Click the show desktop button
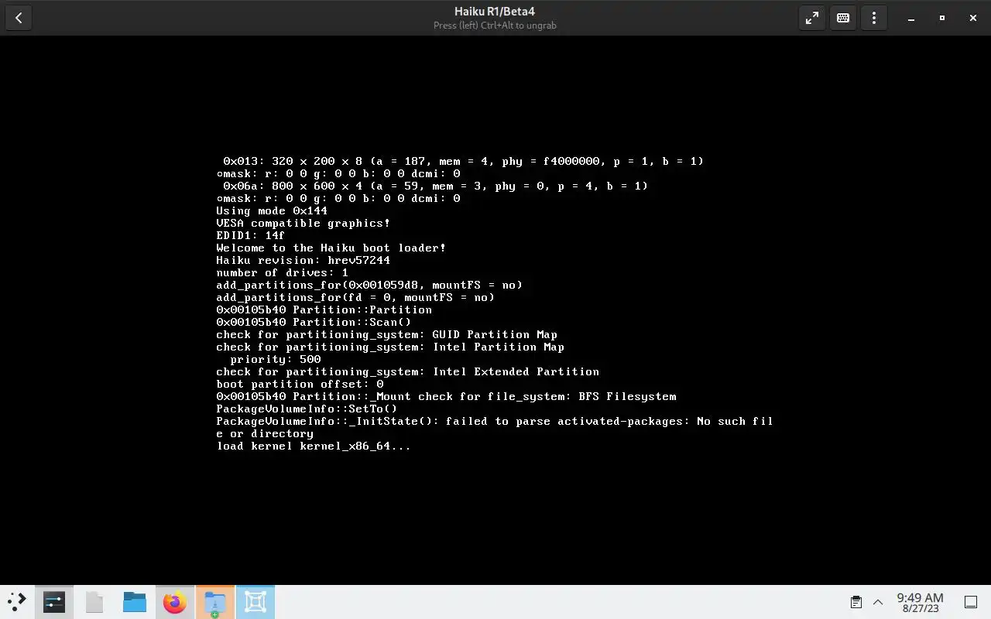 click(971, 602)
